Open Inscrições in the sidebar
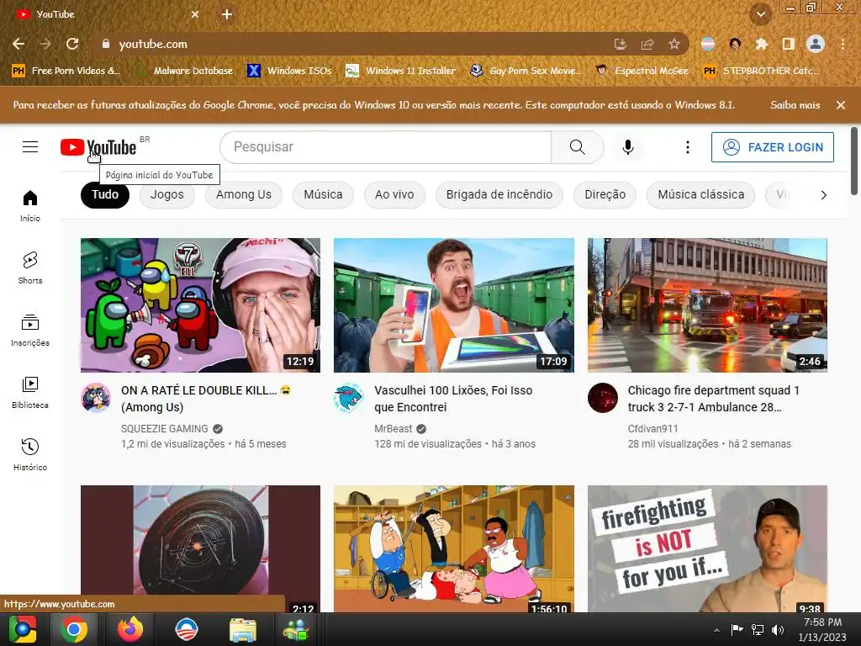Viewport: 861px width, 646px height. pos(30,330)
